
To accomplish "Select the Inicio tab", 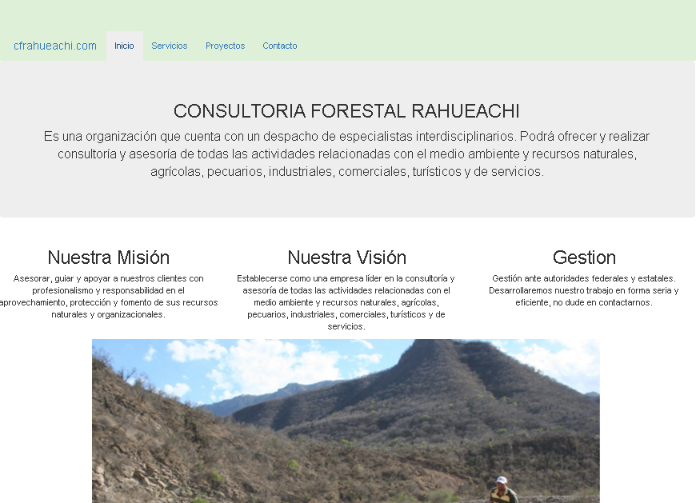I will (x=124, y=46).
